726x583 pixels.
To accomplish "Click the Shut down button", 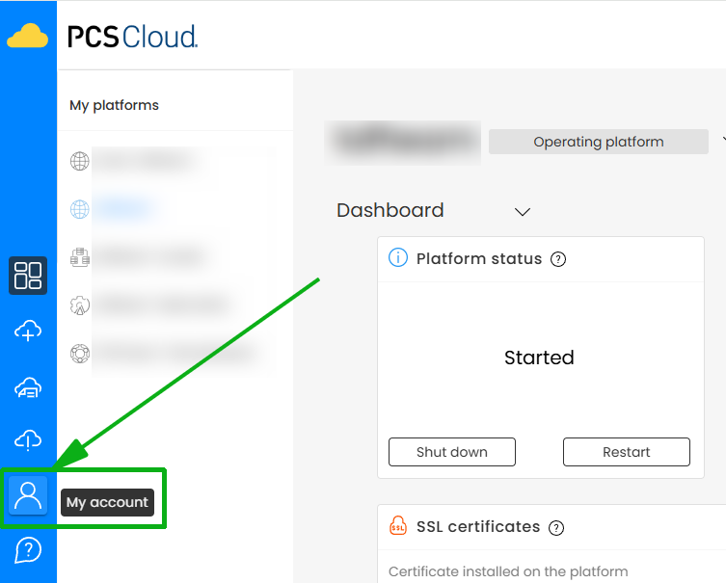I will [x=452, y=452].
